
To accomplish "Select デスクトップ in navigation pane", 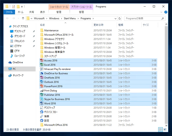I will click(20, 31).
